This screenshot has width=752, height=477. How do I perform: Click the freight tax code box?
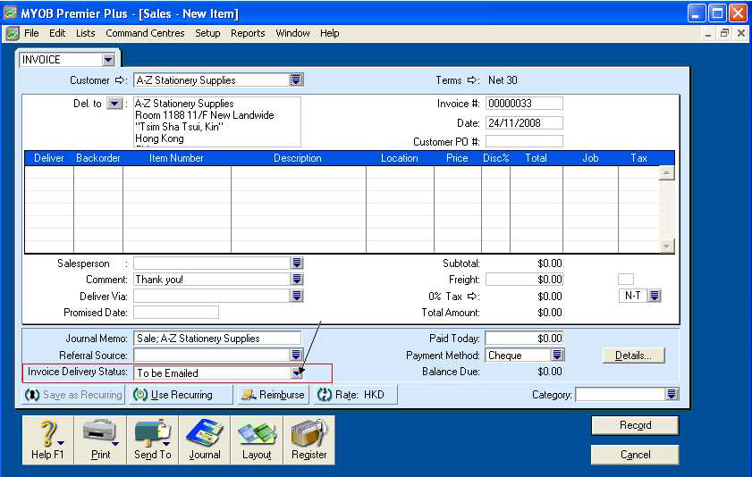point(626,280)
